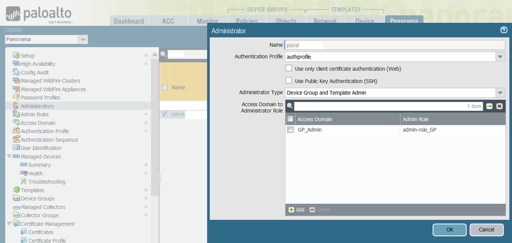This screenshot has height=243, width=512.
Task: Switch to the Dashboard tab
Action: click(129, 21)
